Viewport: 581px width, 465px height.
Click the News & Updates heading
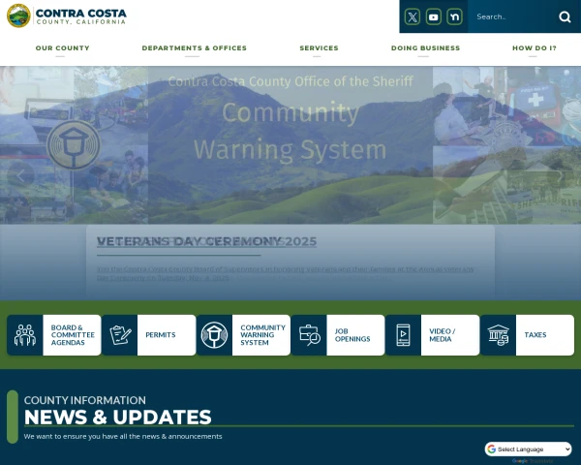(118, 418)
